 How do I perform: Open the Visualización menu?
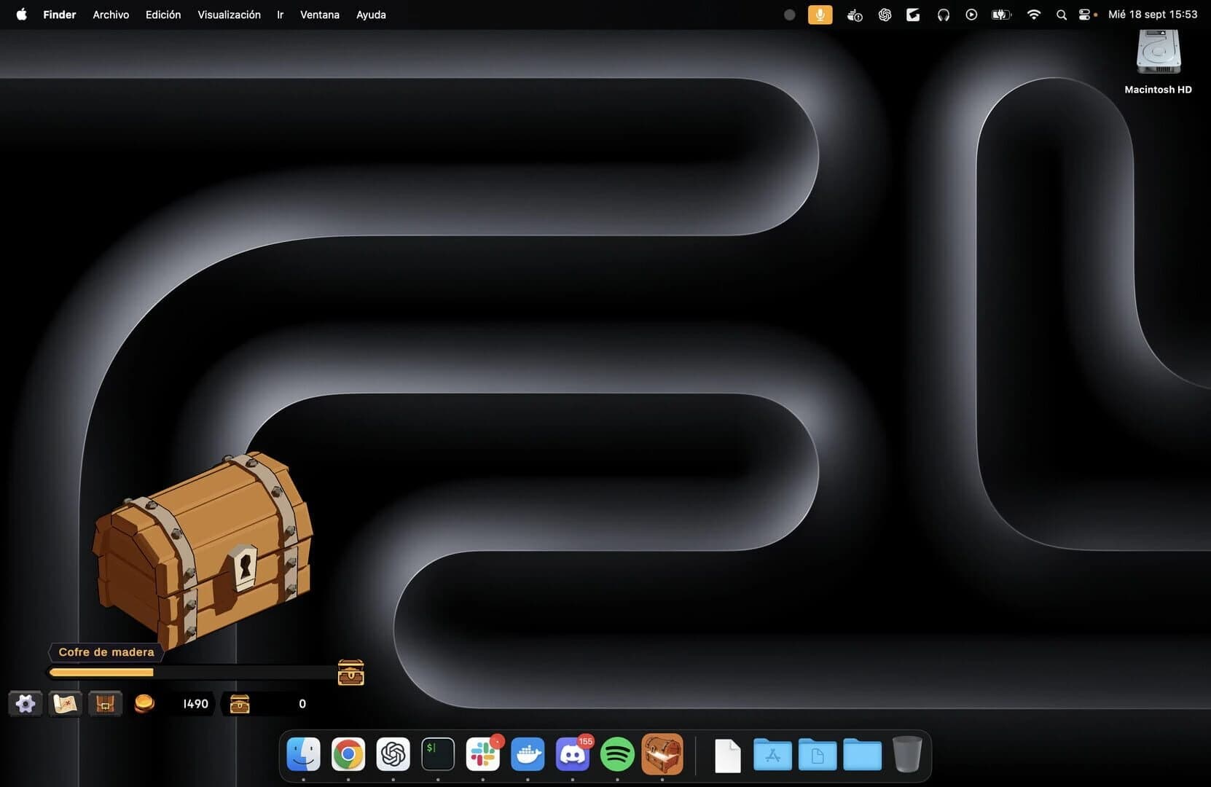click(229, 15)
